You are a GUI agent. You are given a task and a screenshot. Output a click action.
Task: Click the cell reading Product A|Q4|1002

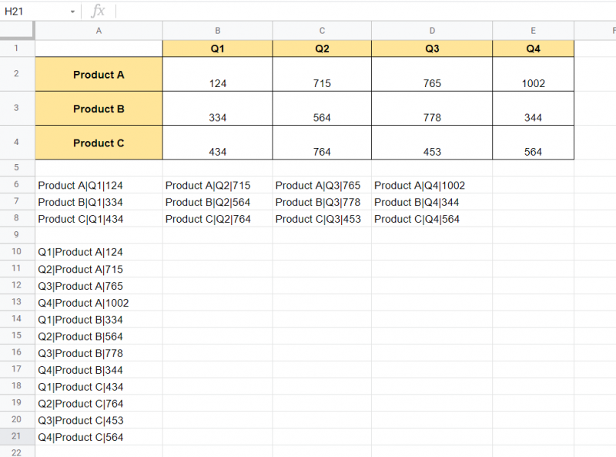(432, 185)
